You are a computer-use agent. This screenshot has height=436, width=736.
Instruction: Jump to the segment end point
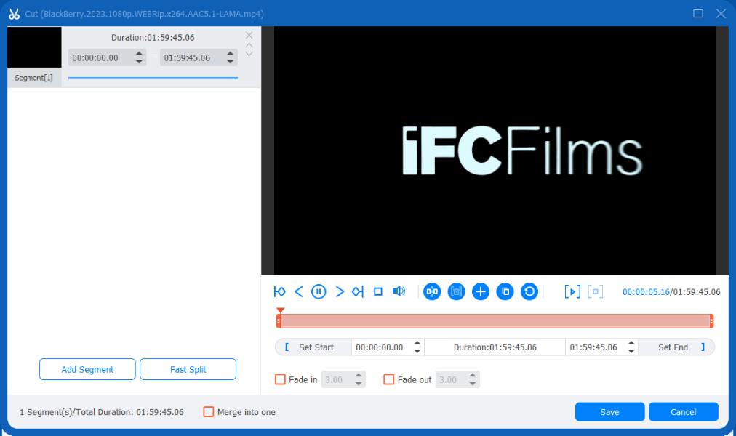click(x=358, y=291)
